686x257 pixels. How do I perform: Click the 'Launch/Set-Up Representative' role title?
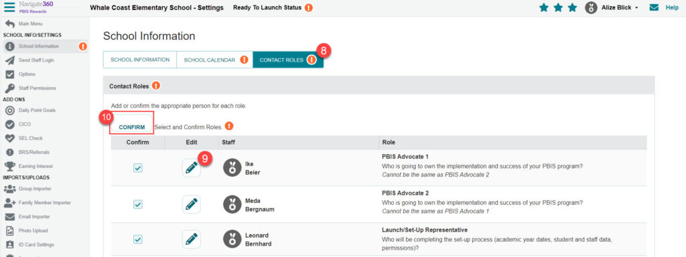(x=425, y=230)
